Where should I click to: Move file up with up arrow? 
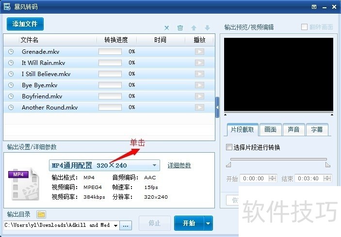coord(194,28)
